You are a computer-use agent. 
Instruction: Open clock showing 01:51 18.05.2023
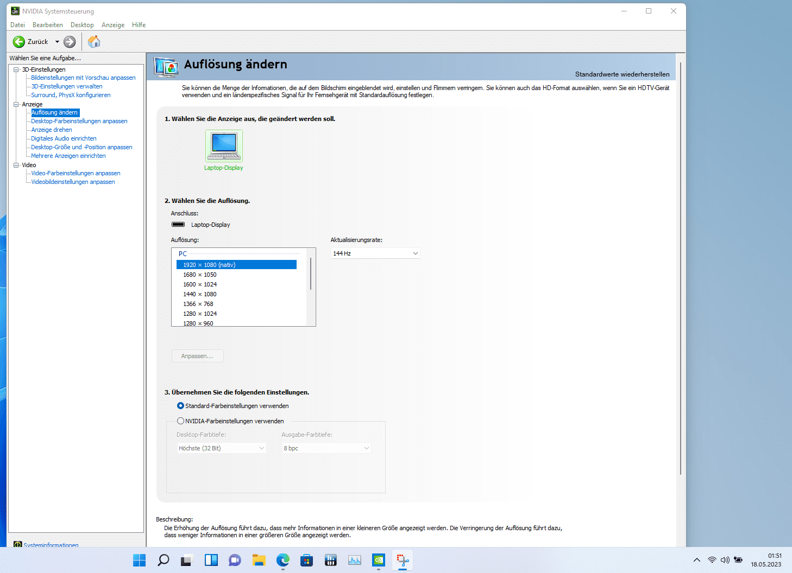click(766, 560)
